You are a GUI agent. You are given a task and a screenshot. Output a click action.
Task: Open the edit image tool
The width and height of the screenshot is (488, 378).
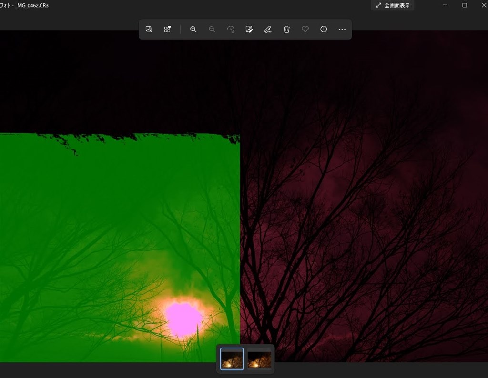coord(249,30)
